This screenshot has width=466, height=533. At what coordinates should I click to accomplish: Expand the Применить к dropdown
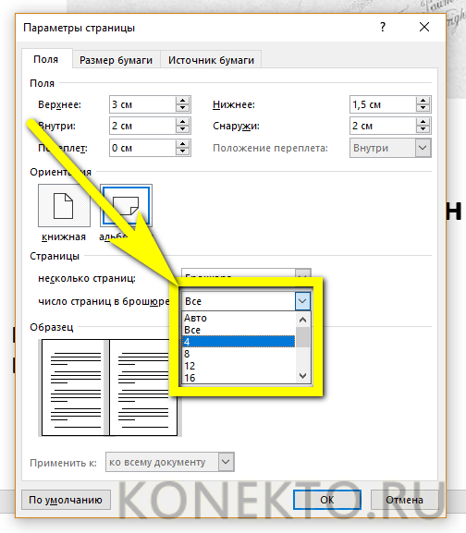pyautogui.click(x=226, y=462)
